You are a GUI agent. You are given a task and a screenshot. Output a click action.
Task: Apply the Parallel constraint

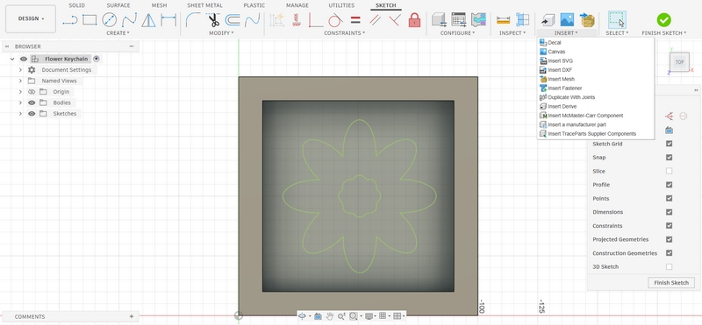(376, 20)
